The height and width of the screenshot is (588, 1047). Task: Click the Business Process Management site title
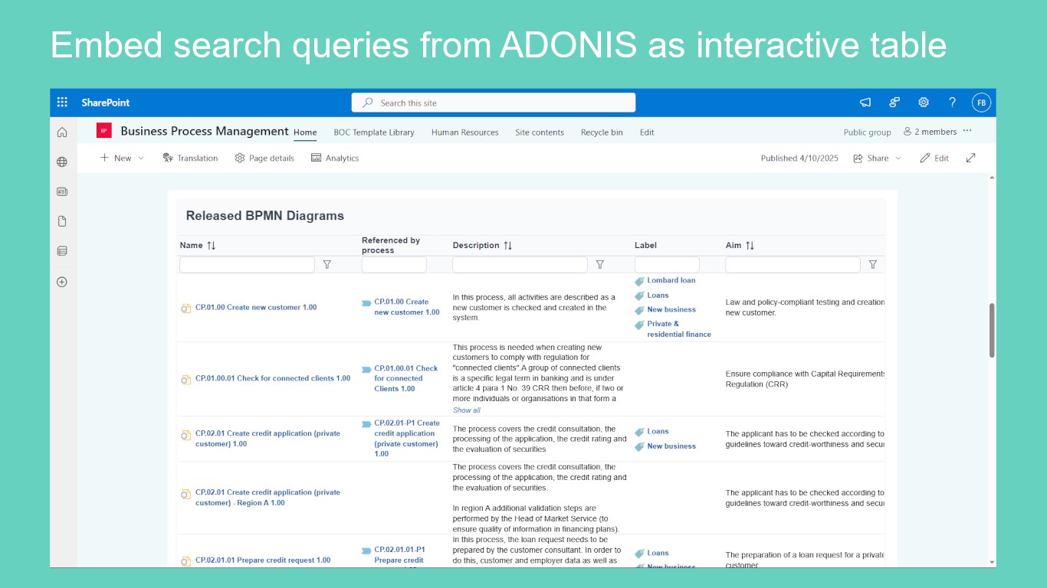pos(205,131)
